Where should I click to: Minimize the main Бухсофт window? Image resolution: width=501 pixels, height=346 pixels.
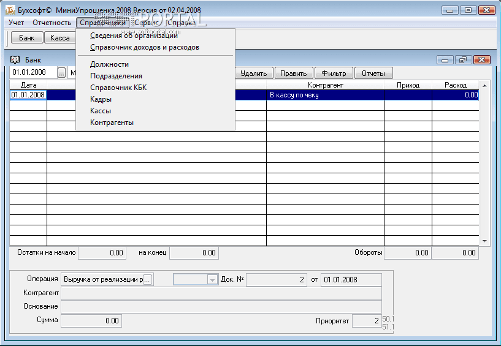pyautogui.click(x=450, y=10)
